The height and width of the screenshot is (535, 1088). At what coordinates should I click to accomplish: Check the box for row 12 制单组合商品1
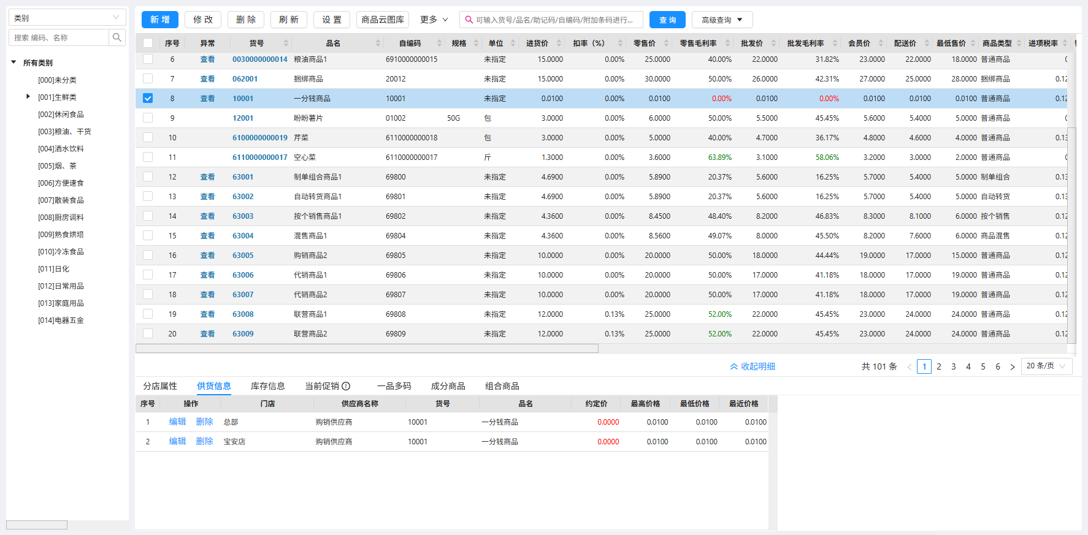[148, 176]
